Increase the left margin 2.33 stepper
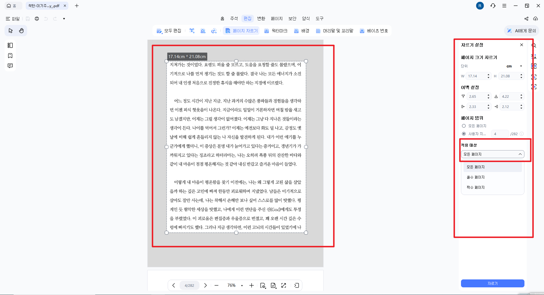 tap(488, 105)
